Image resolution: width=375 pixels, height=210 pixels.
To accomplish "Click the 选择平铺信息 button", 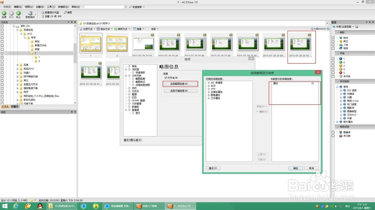I will (181, 91).
